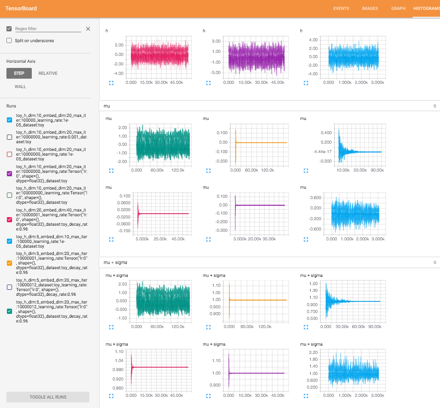Uncheck purple run toy_h_dim:10 max_iter:10000000 Tensor
The height and width of the screenshot is (408, 440).
[x=9, y=174]
